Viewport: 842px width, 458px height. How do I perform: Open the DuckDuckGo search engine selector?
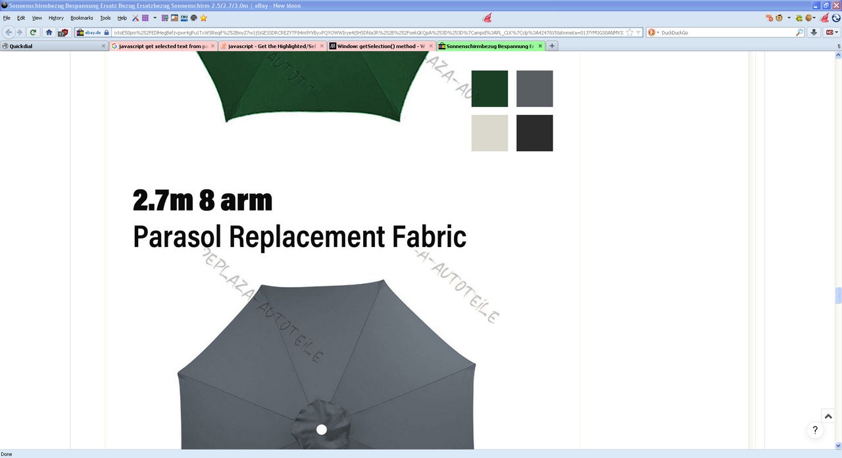[653, 32]
